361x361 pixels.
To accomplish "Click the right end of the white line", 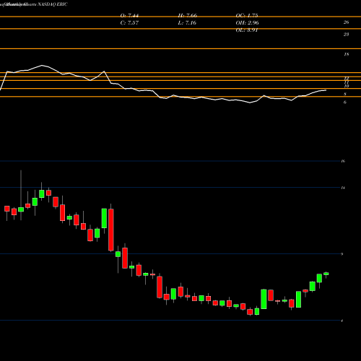I will [x=326, y=90].
